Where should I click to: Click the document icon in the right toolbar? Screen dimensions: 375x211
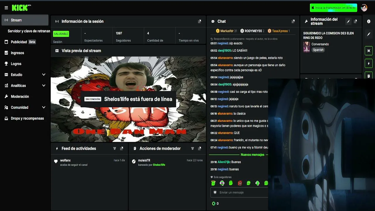[369, 75]
